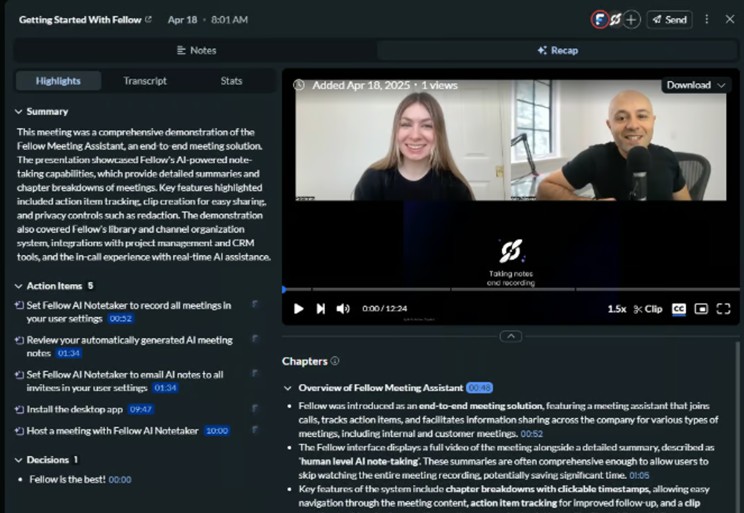Click the clock icon on video overlay
Image resolution: width=744 pixels, height=513 pixels.
299,85
